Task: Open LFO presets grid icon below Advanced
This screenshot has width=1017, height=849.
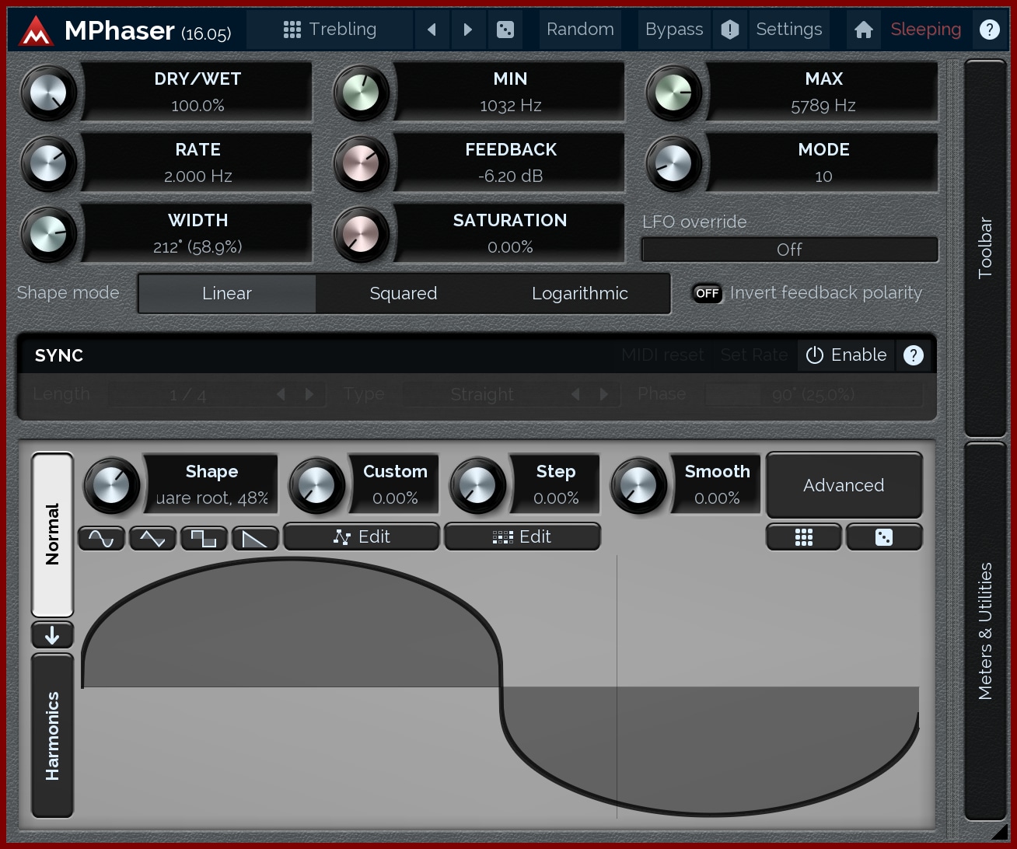Action: point(804,537)
